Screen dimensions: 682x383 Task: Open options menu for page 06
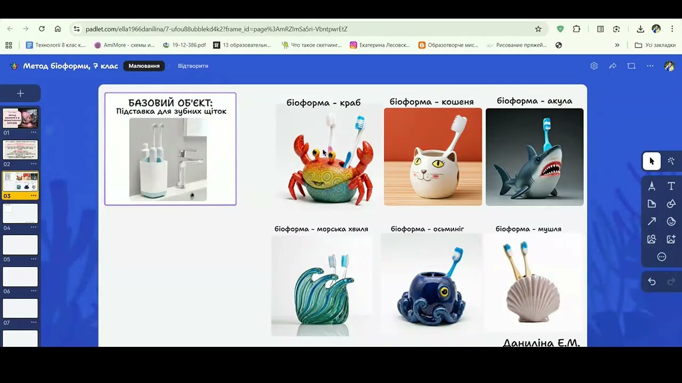[34, 291]
